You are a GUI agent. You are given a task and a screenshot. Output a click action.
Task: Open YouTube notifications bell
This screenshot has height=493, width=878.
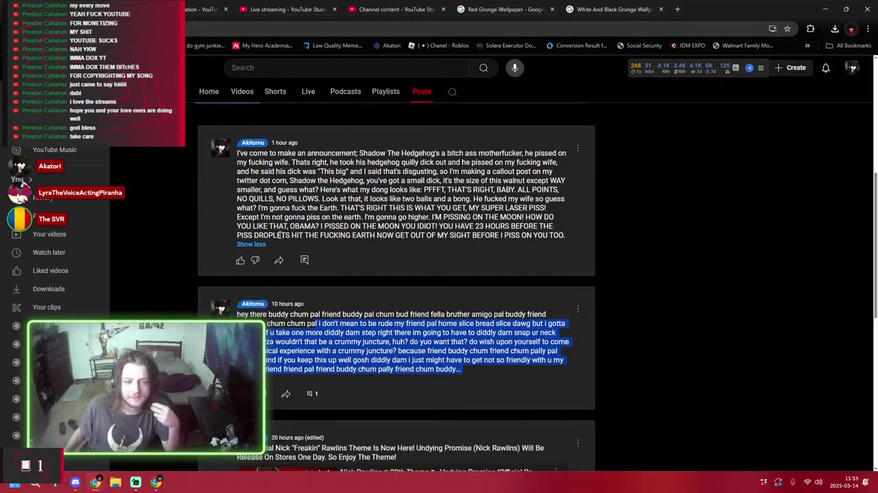coord(826,68)
